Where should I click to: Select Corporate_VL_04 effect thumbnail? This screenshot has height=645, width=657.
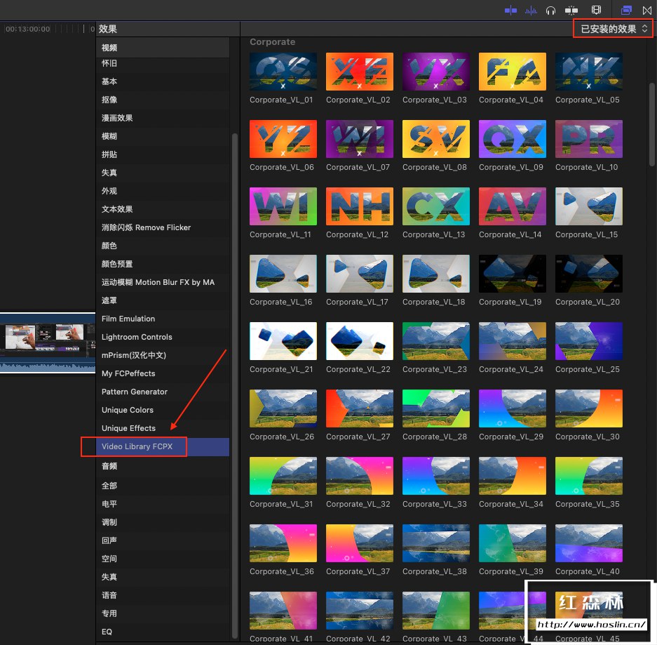pos(512,72)
